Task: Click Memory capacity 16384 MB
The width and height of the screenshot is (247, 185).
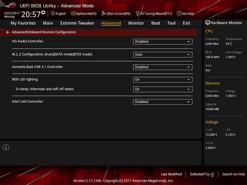Action: coord(212,109)
